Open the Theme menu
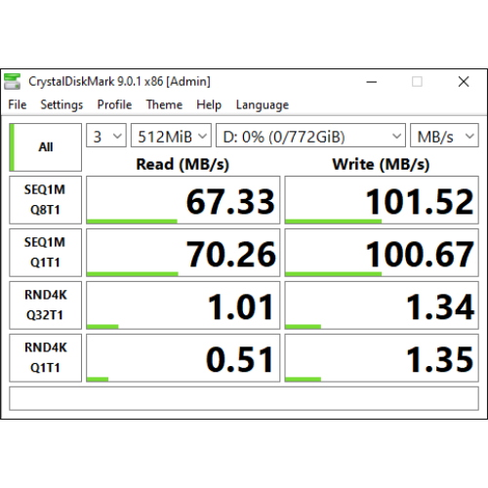Viewport: 488px width, 488px height. click(164, 104)
